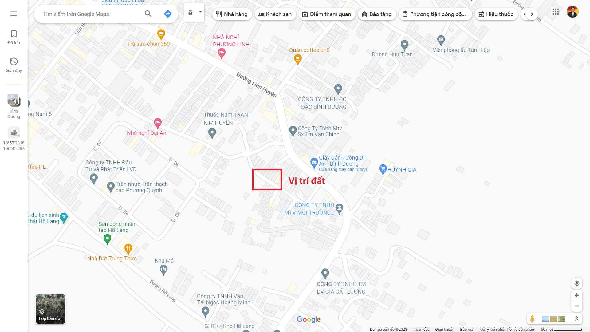
Task: Filter by Hiệu thuốc pharmacies
Action: point(496,14)
